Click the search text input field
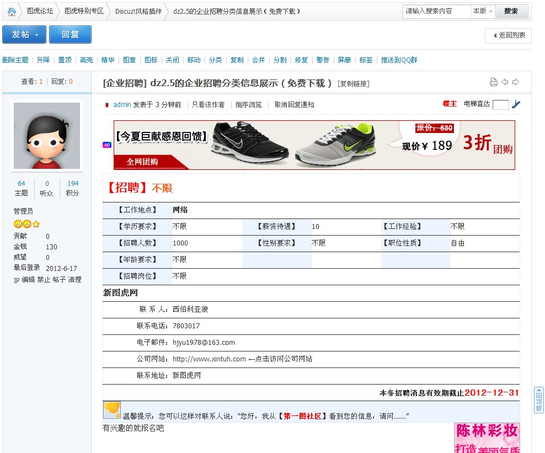 pos(436,11)
